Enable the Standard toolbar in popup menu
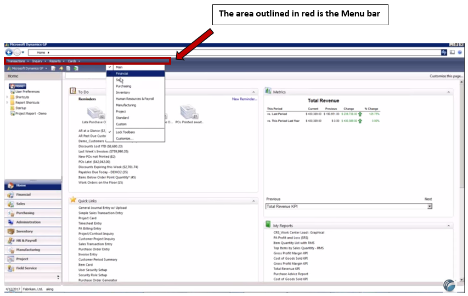The width and height of the screenshot is (468, 296). (136, 118)
